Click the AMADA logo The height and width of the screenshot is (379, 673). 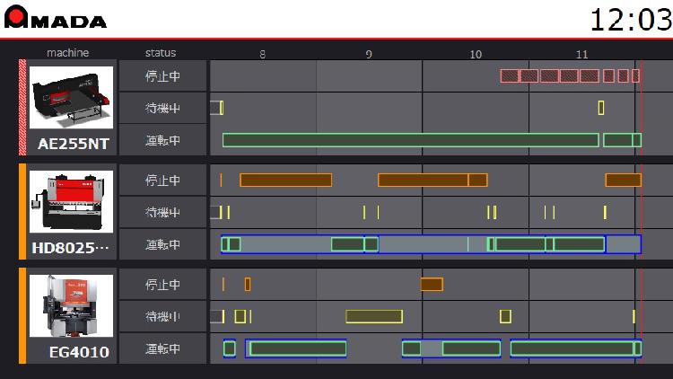tap(56, 17)
